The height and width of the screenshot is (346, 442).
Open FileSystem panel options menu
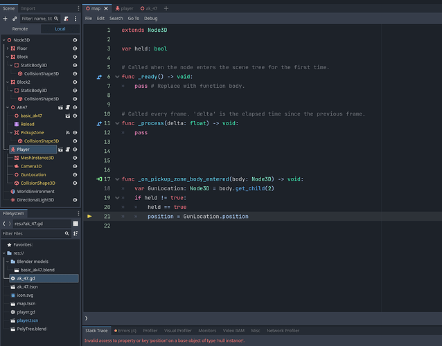pos(78,213)
